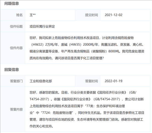Click the 问题信息 section heading

pyautogui.click(x=12, y=4)
